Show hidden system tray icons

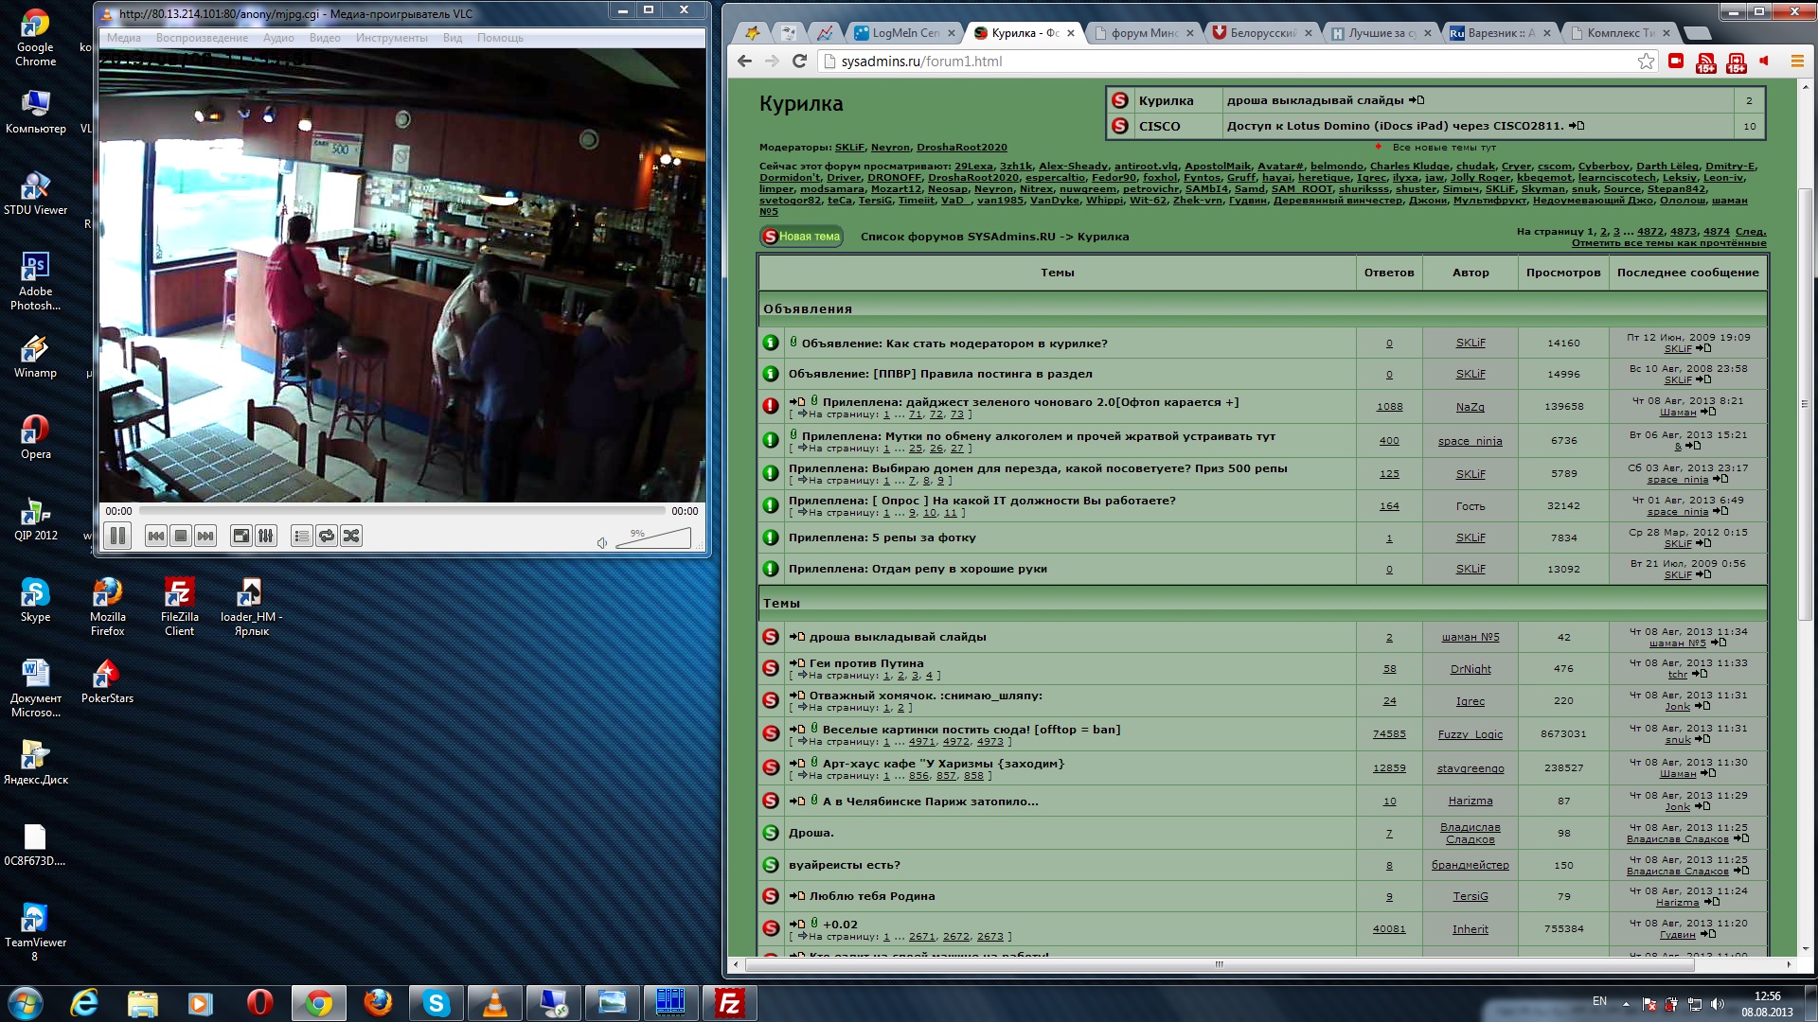point(1626,1004)
